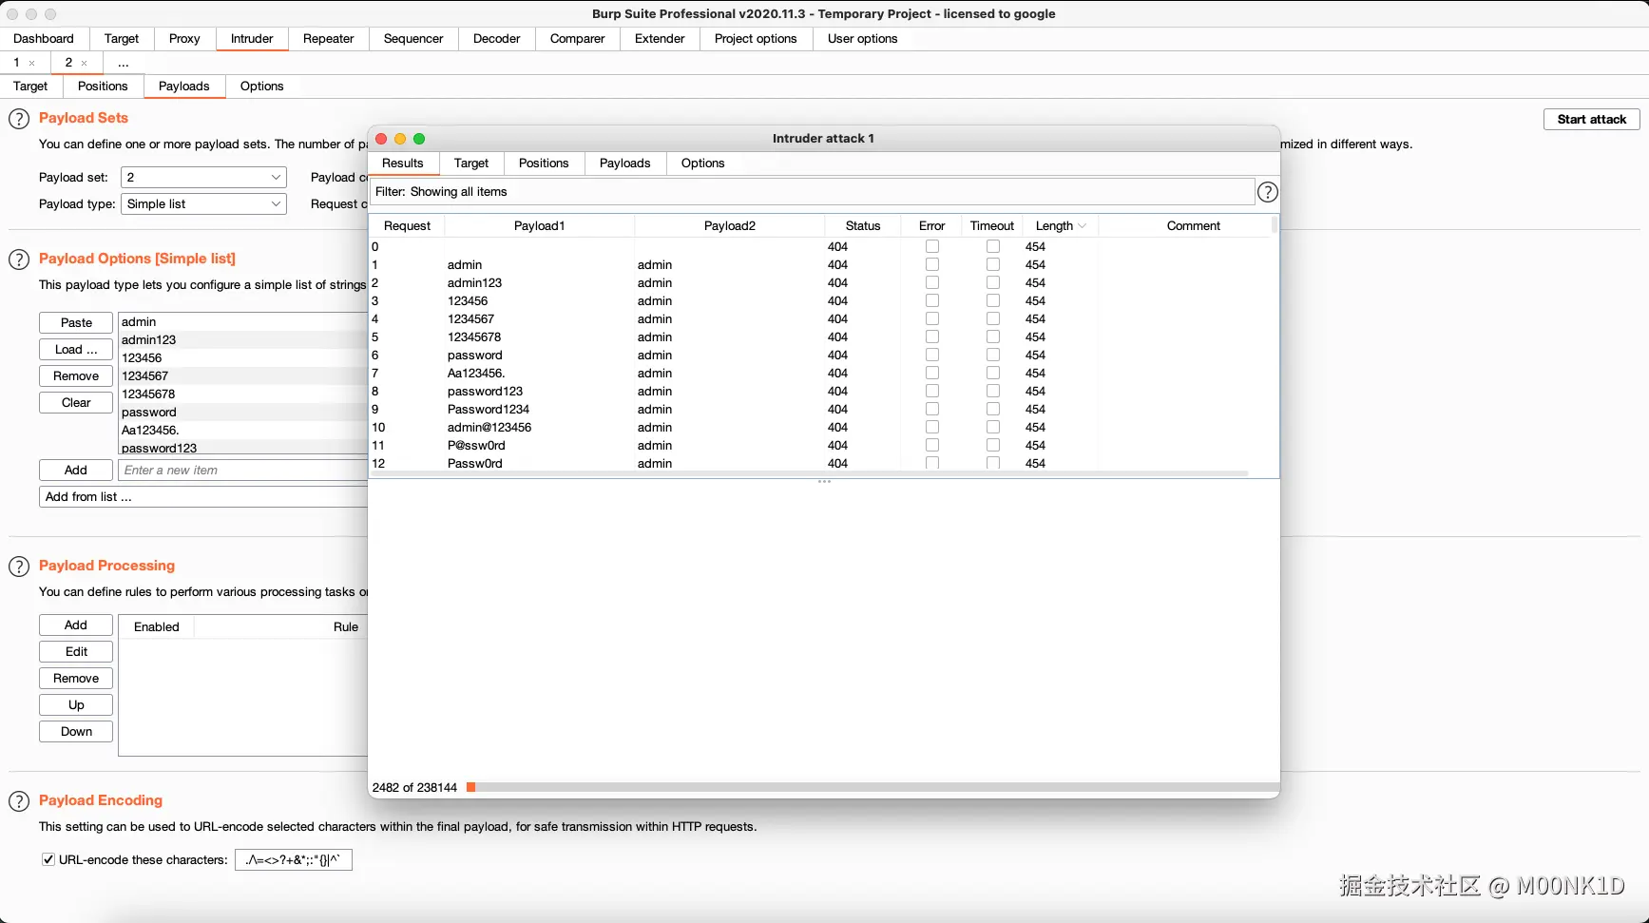The height and width of the screenshot is (923, 1649).
Task: Sort results by the Request column
Action: coord(407,226)
